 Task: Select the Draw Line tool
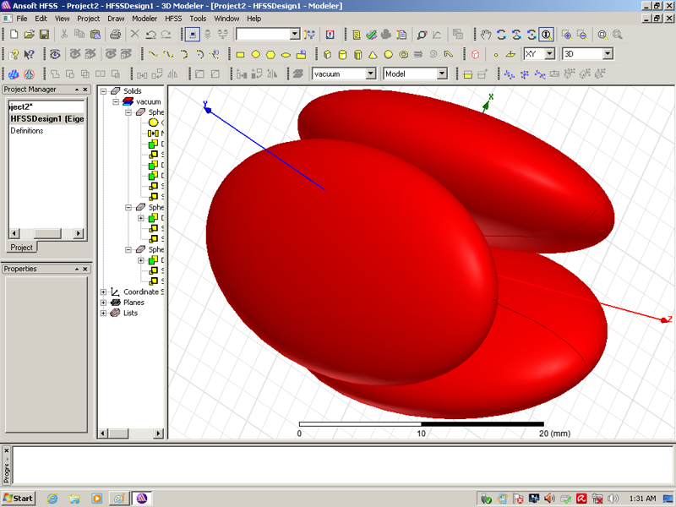tap(153, 54)
